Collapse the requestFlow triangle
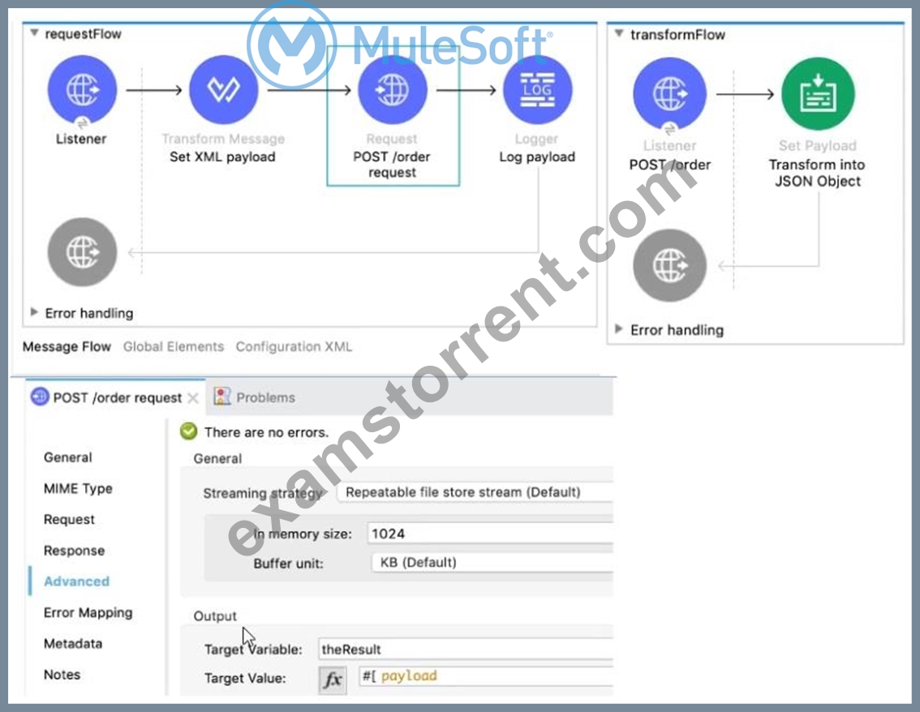Viewport: 920px width, 712px height. [x=35, y=33]
